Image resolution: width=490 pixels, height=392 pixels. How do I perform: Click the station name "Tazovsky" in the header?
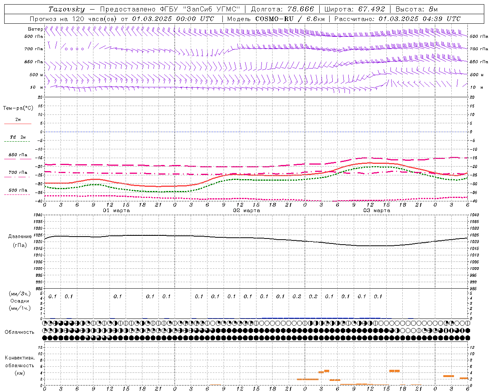67,9
